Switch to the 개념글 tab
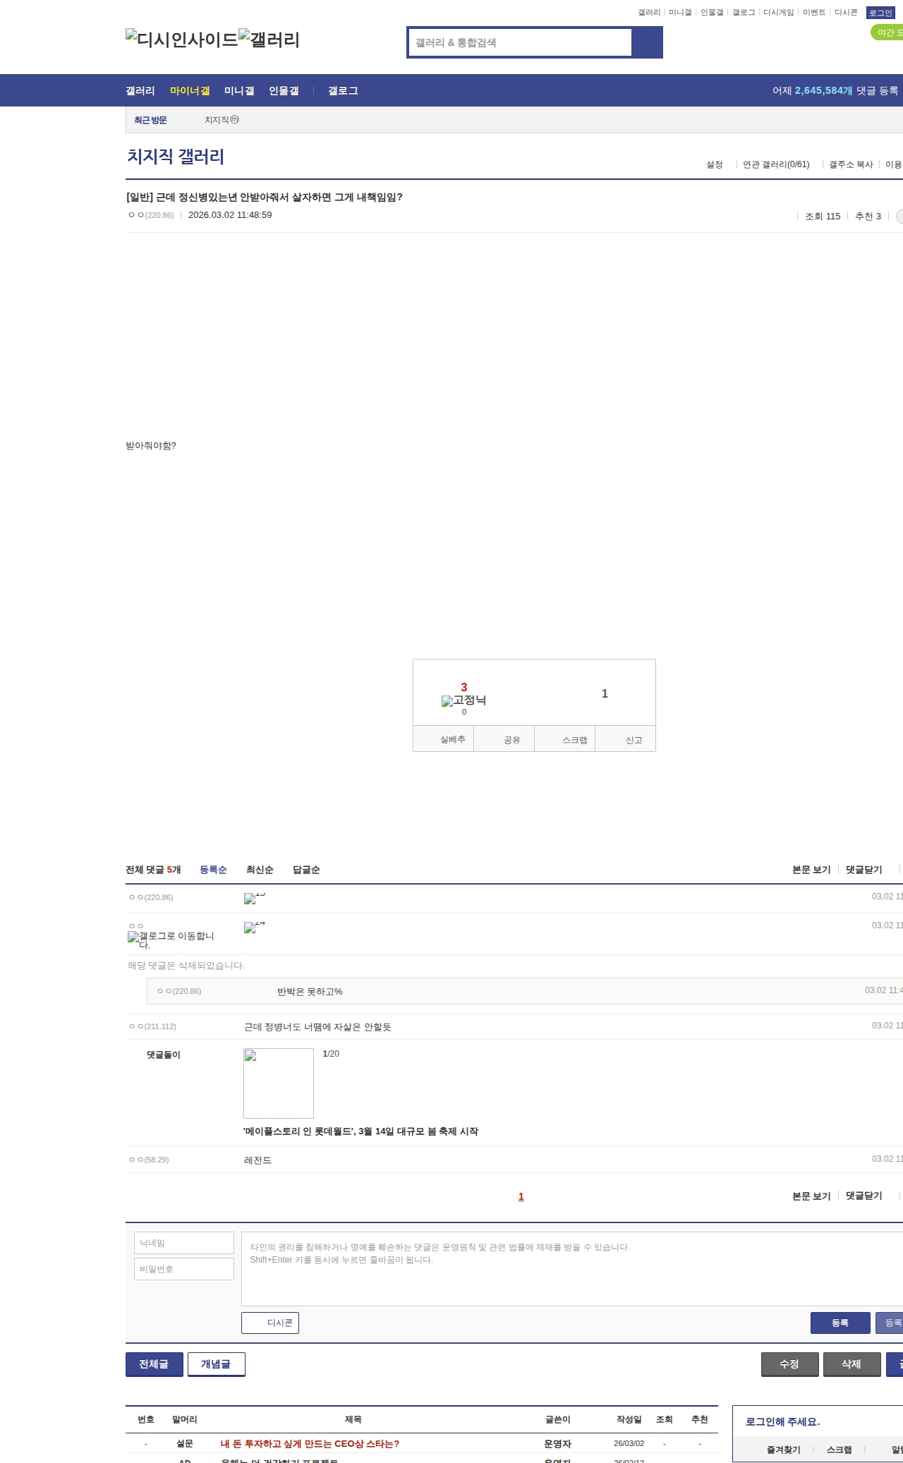903x1463 pixels. (216, 1364)
